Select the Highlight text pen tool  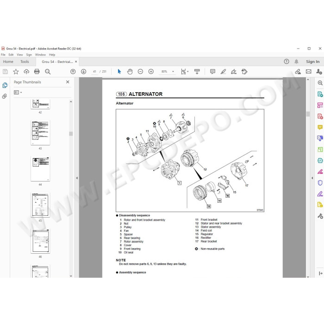(223, 72)
